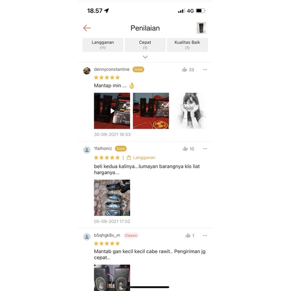This screenshot has width=291, height=291.
Task: Open product thumbnail beside Penilaian title
Action: pyautogui.click(x=201, y=28)
